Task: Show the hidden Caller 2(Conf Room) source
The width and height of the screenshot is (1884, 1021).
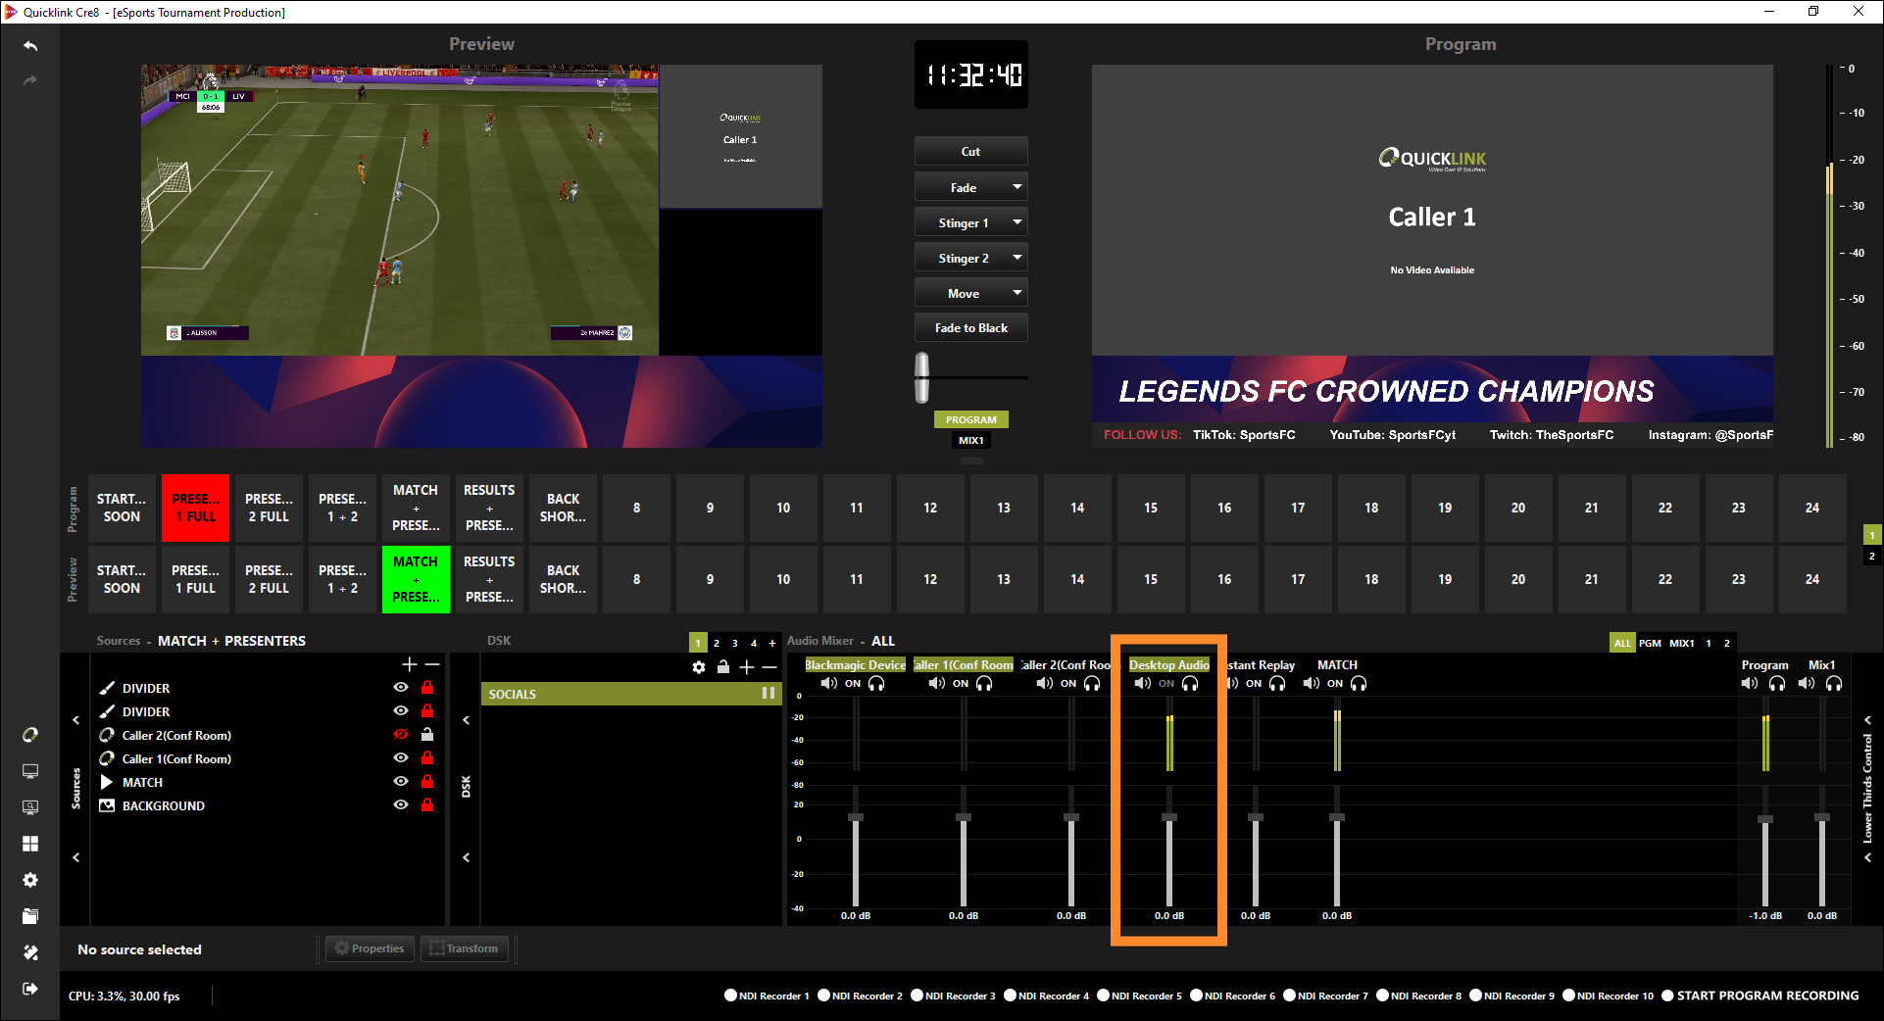Action: [400, 735]
